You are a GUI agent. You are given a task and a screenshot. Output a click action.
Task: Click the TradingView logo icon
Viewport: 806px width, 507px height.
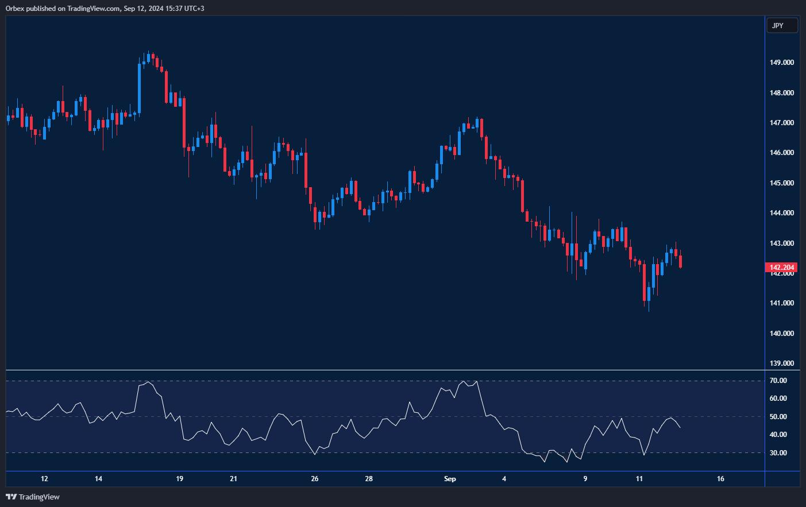coord(11,497)
